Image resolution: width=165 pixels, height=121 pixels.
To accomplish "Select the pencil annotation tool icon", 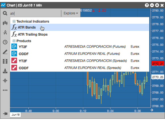I will [x=5, y=52].
